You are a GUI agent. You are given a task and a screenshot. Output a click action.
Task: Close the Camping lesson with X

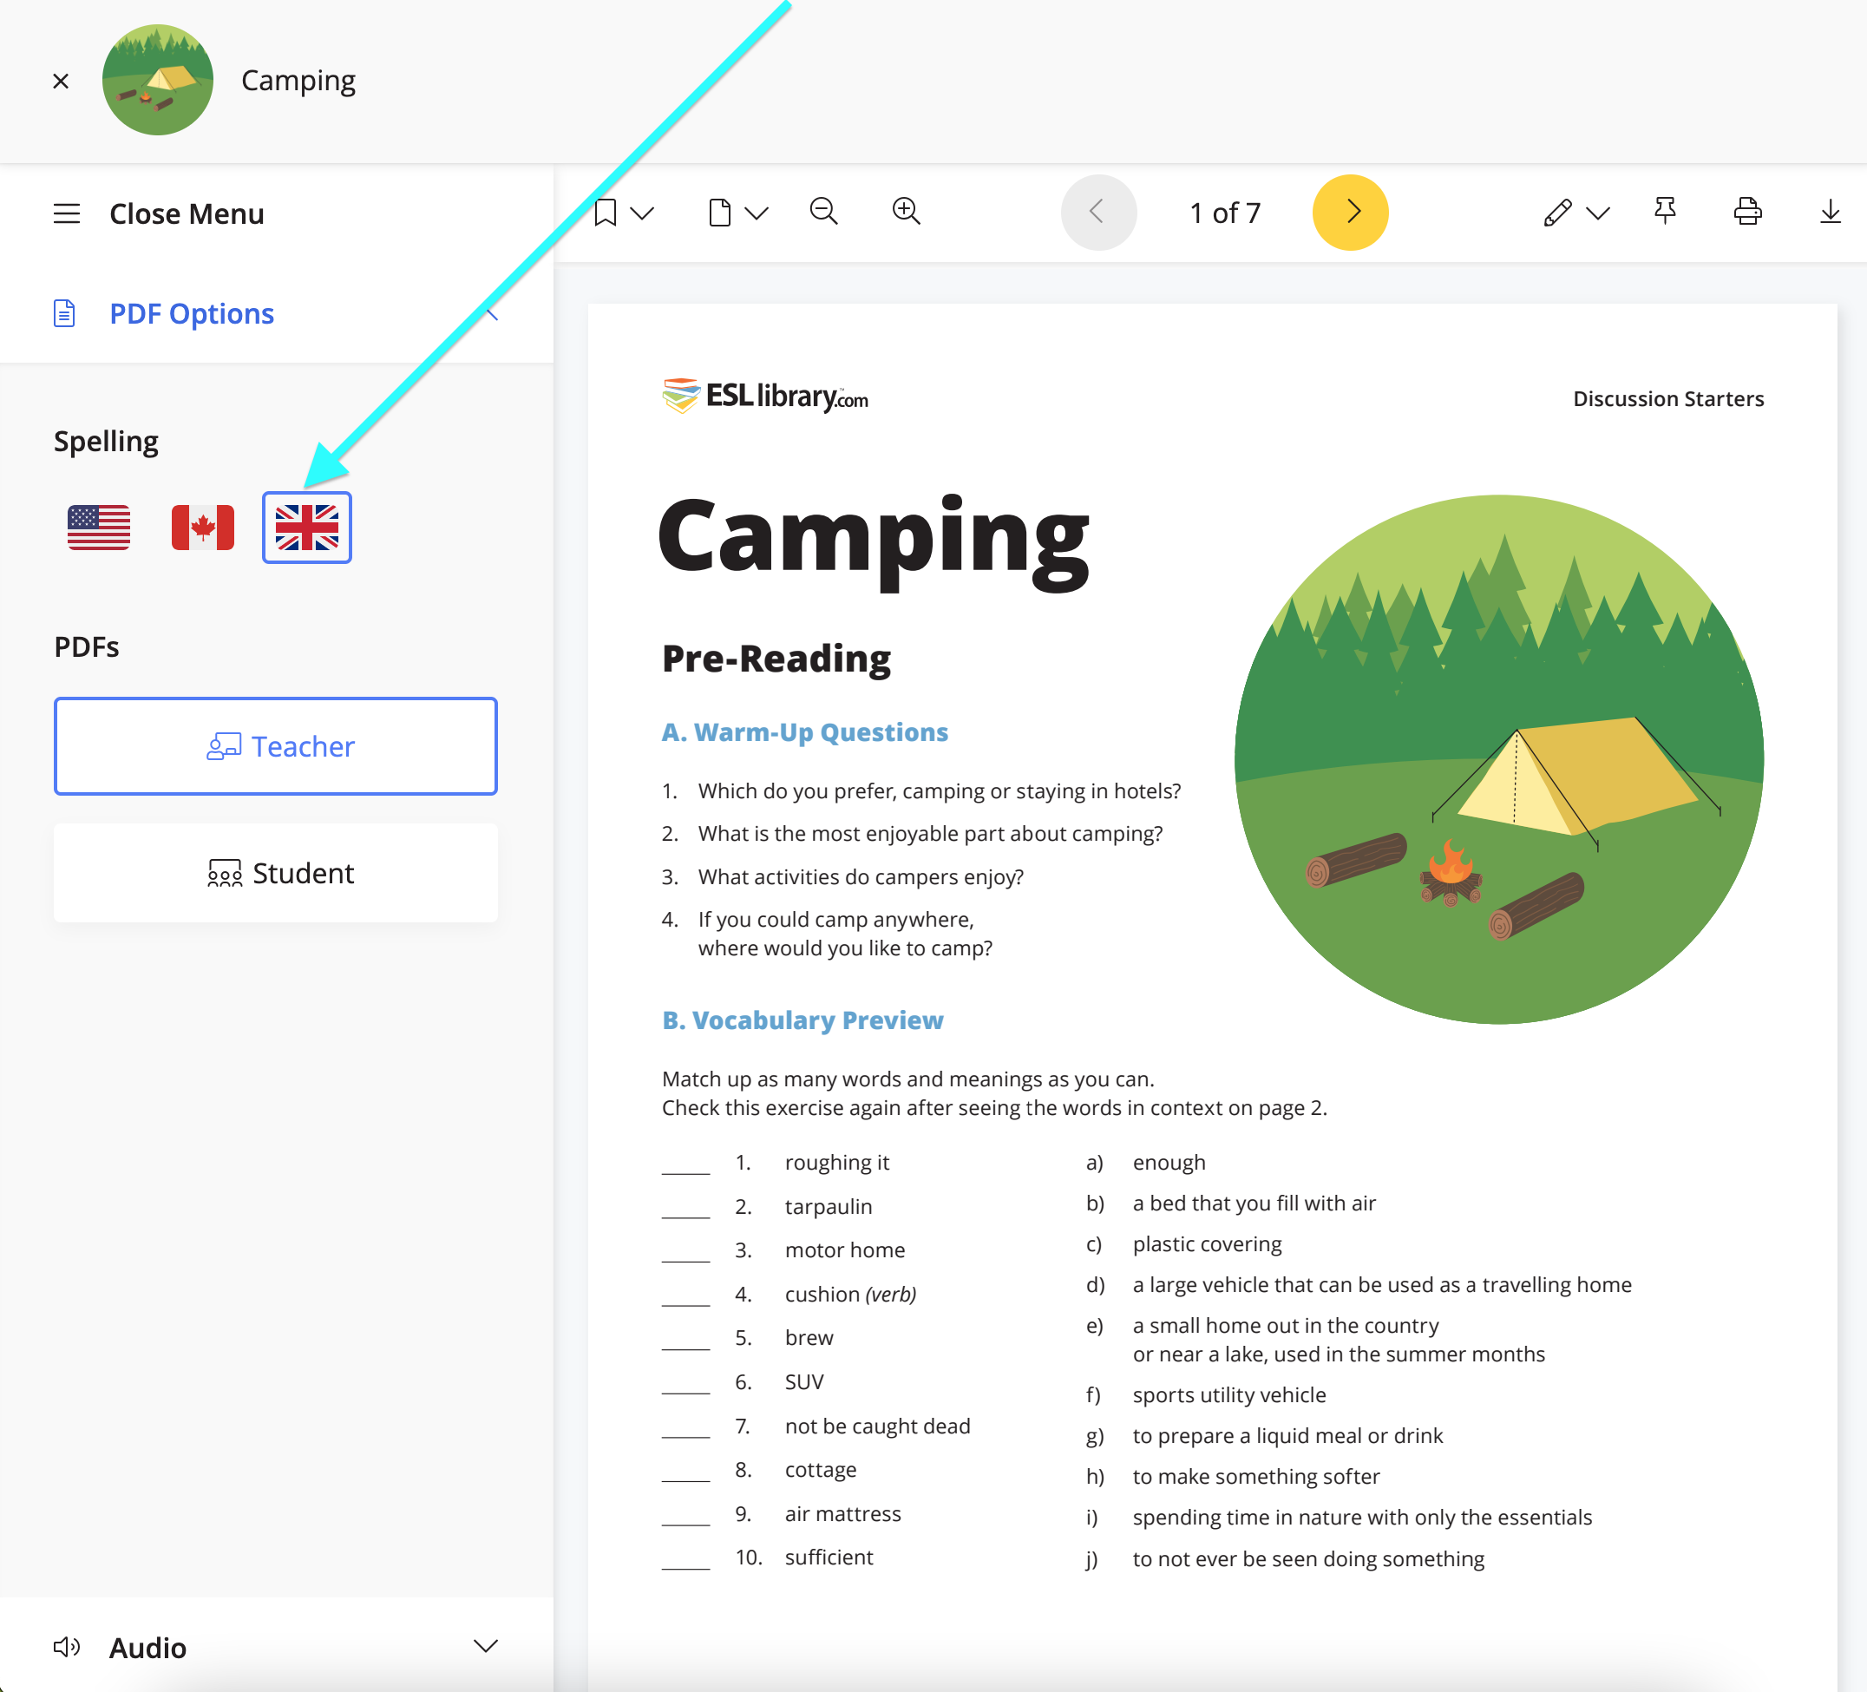61,82
